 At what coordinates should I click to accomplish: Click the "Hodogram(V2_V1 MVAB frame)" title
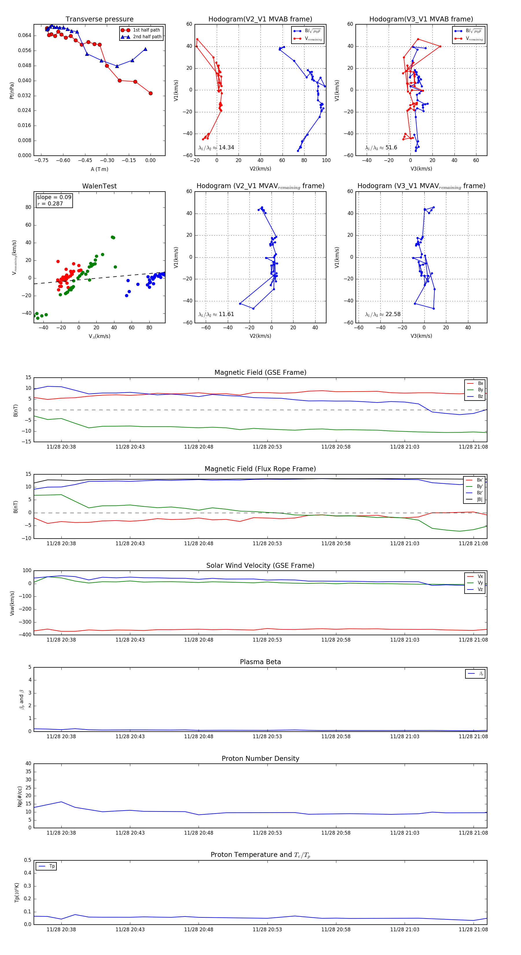[260, 19]
